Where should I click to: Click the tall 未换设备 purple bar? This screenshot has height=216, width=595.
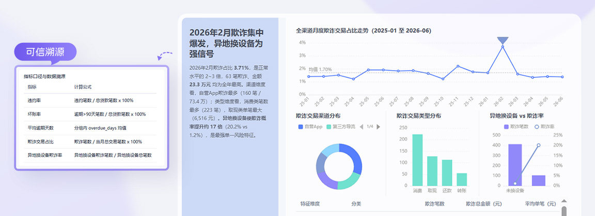click(515, 165)
